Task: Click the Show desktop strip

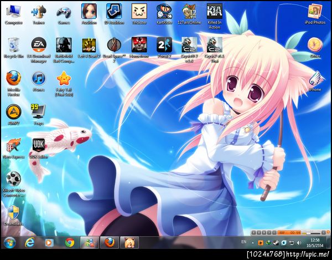Action: 329,243
